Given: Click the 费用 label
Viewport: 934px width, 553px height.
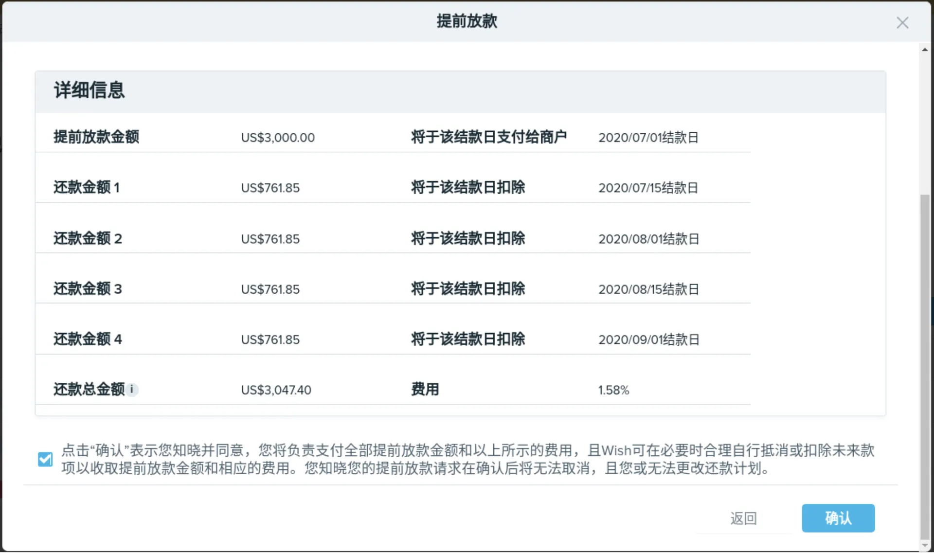Looking at the screenshot, I should 425,389.
